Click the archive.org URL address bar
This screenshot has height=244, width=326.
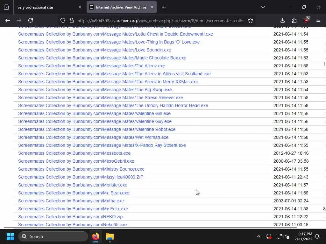coord(160,21)
